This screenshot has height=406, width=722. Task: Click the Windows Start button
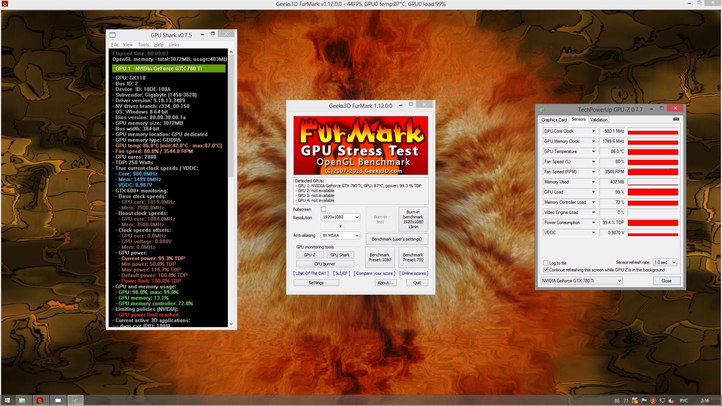click(7, 400)
